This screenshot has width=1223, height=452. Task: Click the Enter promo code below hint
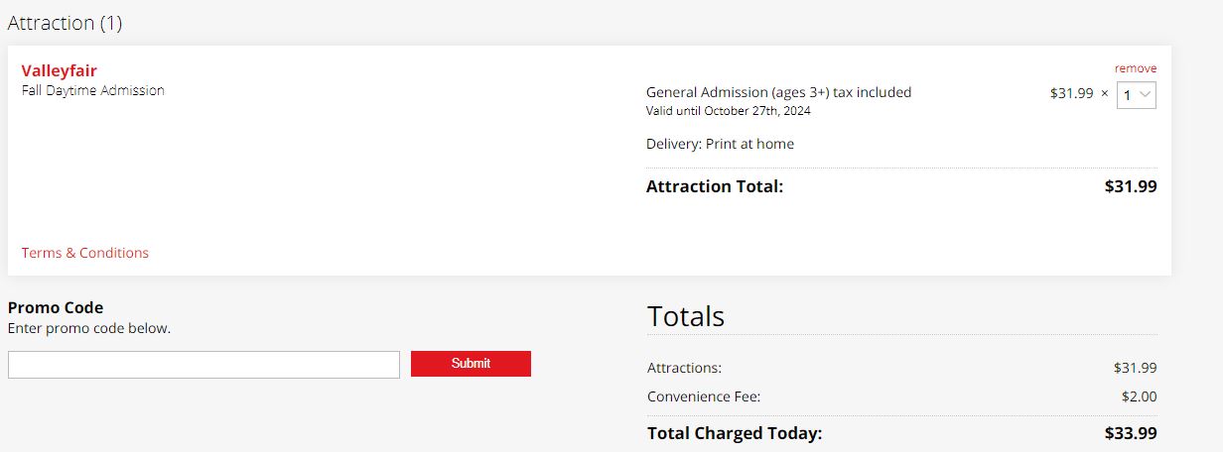(x=89, y=328)
